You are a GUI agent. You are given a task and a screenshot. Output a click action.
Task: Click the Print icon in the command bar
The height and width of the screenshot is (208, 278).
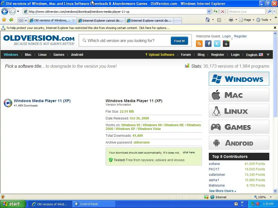231,20
